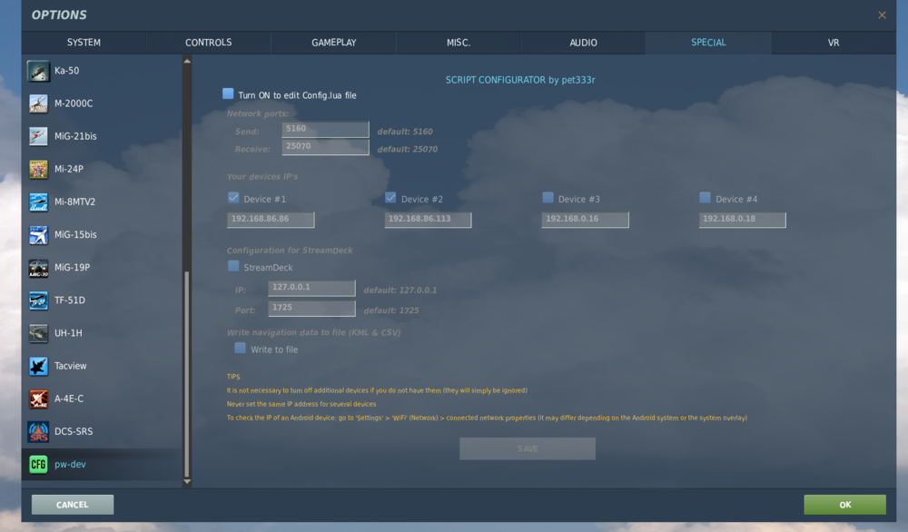Open the TF-51D module icon
The height and width of the screenshot is (532, 908).
38,300
